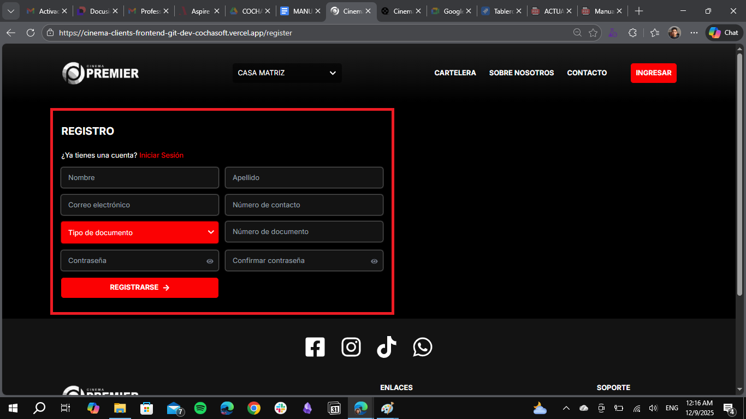Switch to the CARTELERA menu item
The width and height of the screenshot is (746, 419).
point(455,73)
